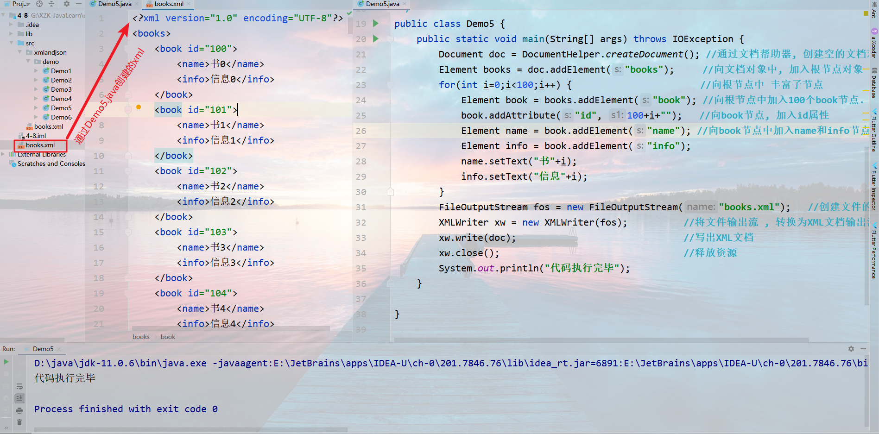Fold the book id=101 element in gutter
This screenshot has height=434, width=879.
pyautogui.click(x=128, y=110)
